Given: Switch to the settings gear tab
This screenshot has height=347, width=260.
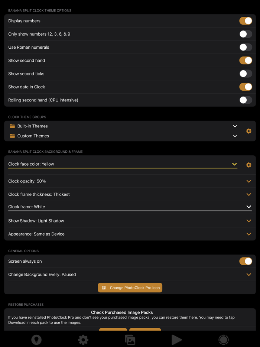Looking at the screenshot, I should click(83, 340).
